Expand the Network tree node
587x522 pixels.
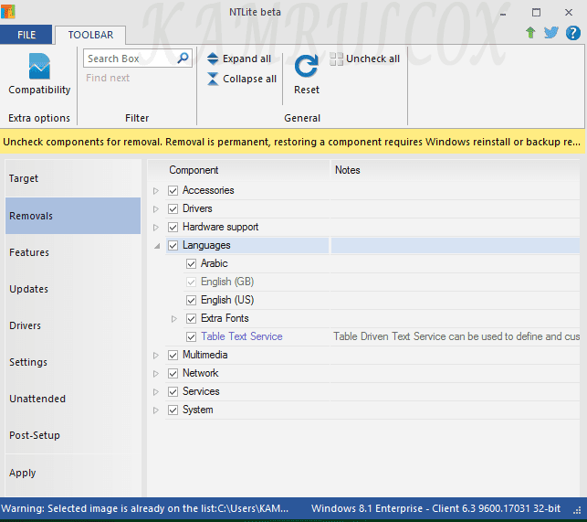tap(156, 374)
